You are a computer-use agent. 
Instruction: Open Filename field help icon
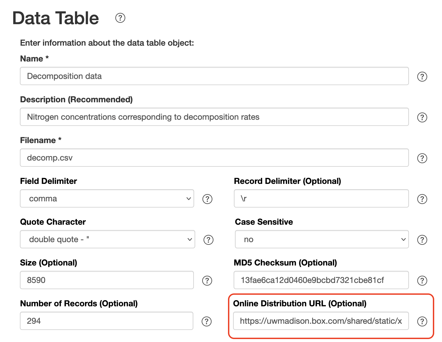point(422,158)
